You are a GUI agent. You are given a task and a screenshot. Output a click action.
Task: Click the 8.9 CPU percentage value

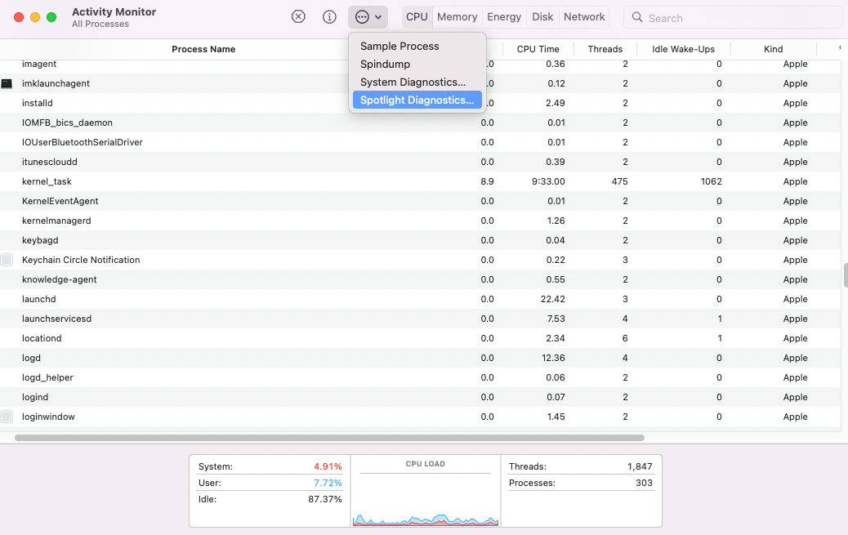pos(487,181)
